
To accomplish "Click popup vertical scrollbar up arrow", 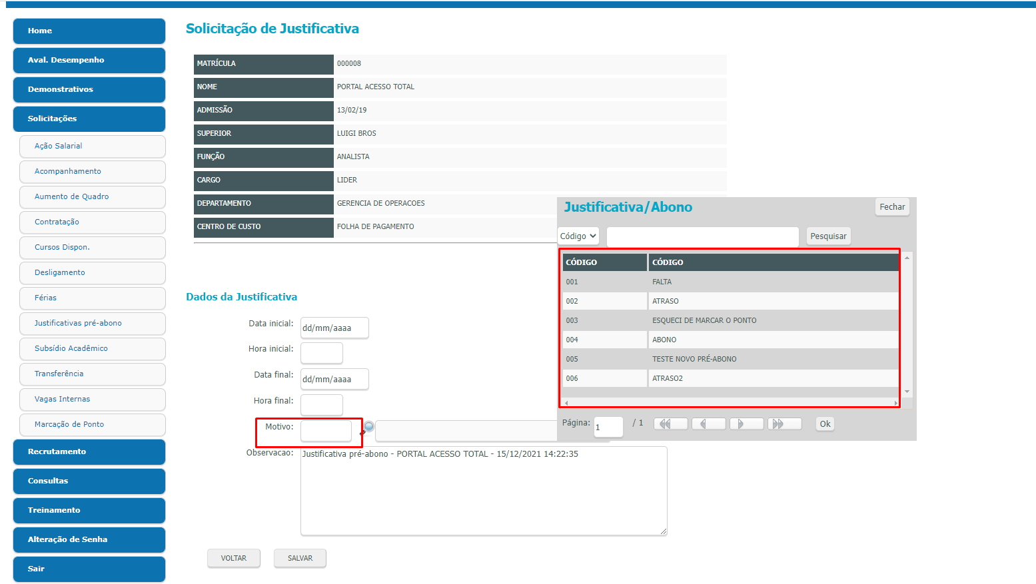I will [907, 258].
